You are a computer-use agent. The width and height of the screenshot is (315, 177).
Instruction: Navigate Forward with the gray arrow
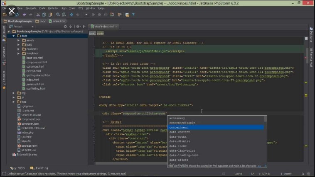click(x=78, y=15)
